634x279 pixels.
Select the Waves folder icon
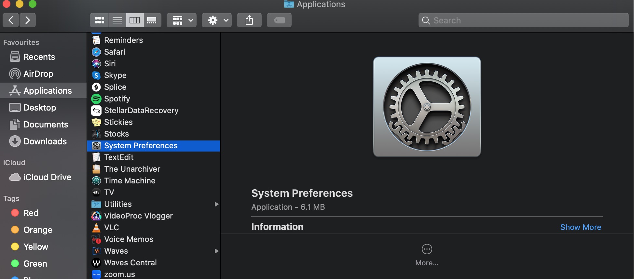[x=96, y=251]
